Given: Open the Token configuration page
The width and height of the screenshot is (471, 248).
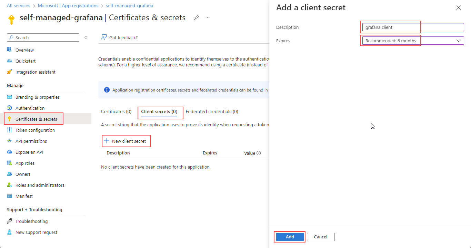Looking at the screenshot, I should coord(35,130).
